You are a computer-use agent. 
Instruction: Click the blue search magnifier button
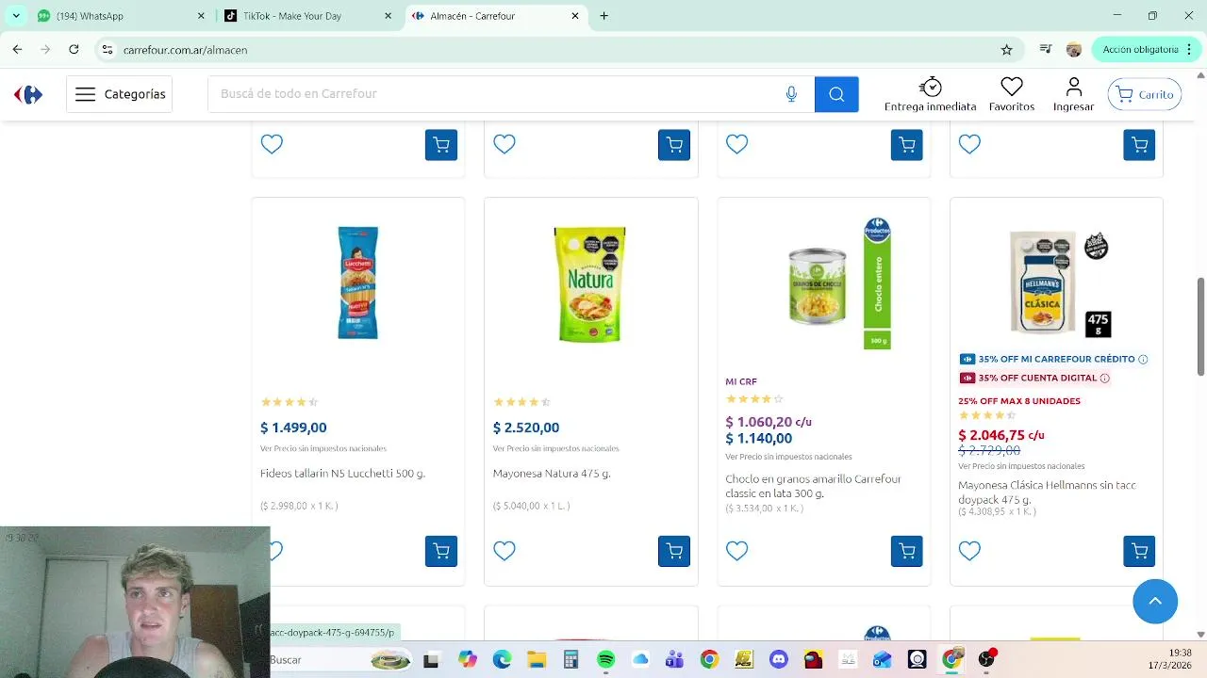point(836,94)
